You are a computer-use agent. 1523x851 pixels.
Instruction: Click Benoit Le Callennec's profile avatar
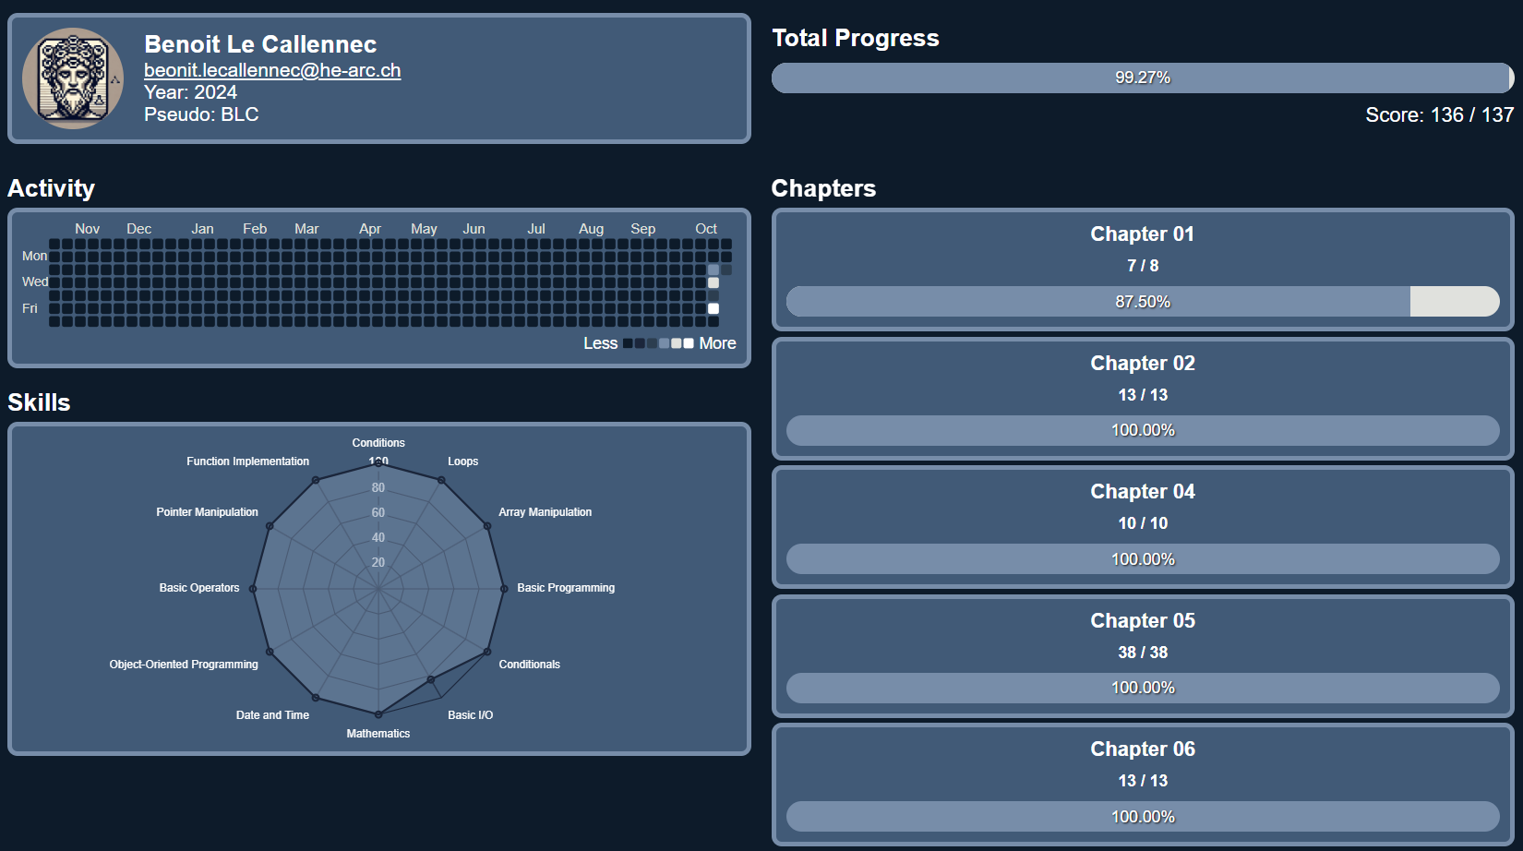(73, 78)
